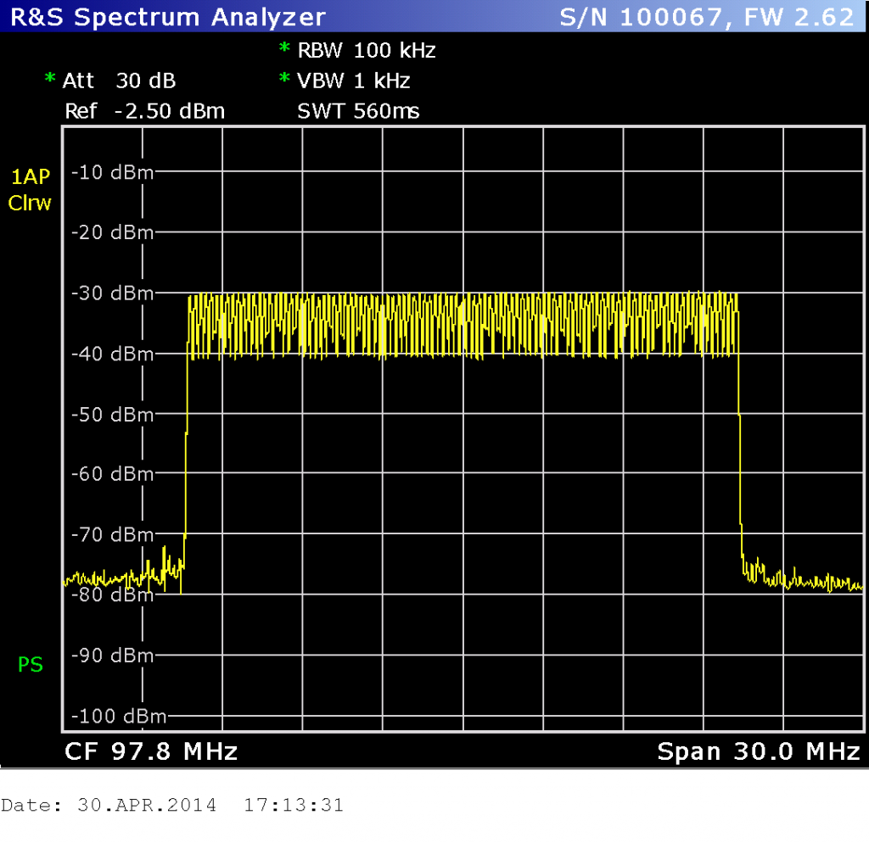
Task: Toggle the green asterisk next to RBW
Action: click(282, 50)
